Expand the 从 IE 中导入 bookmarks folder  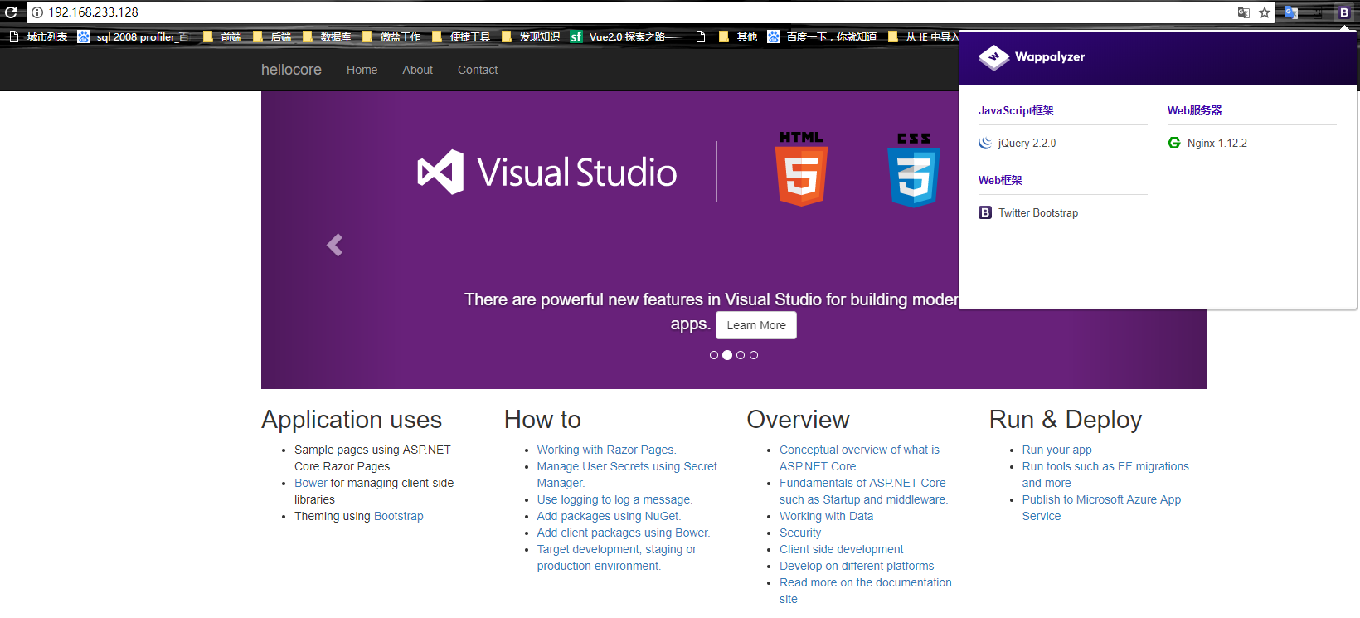click(923, 36)
